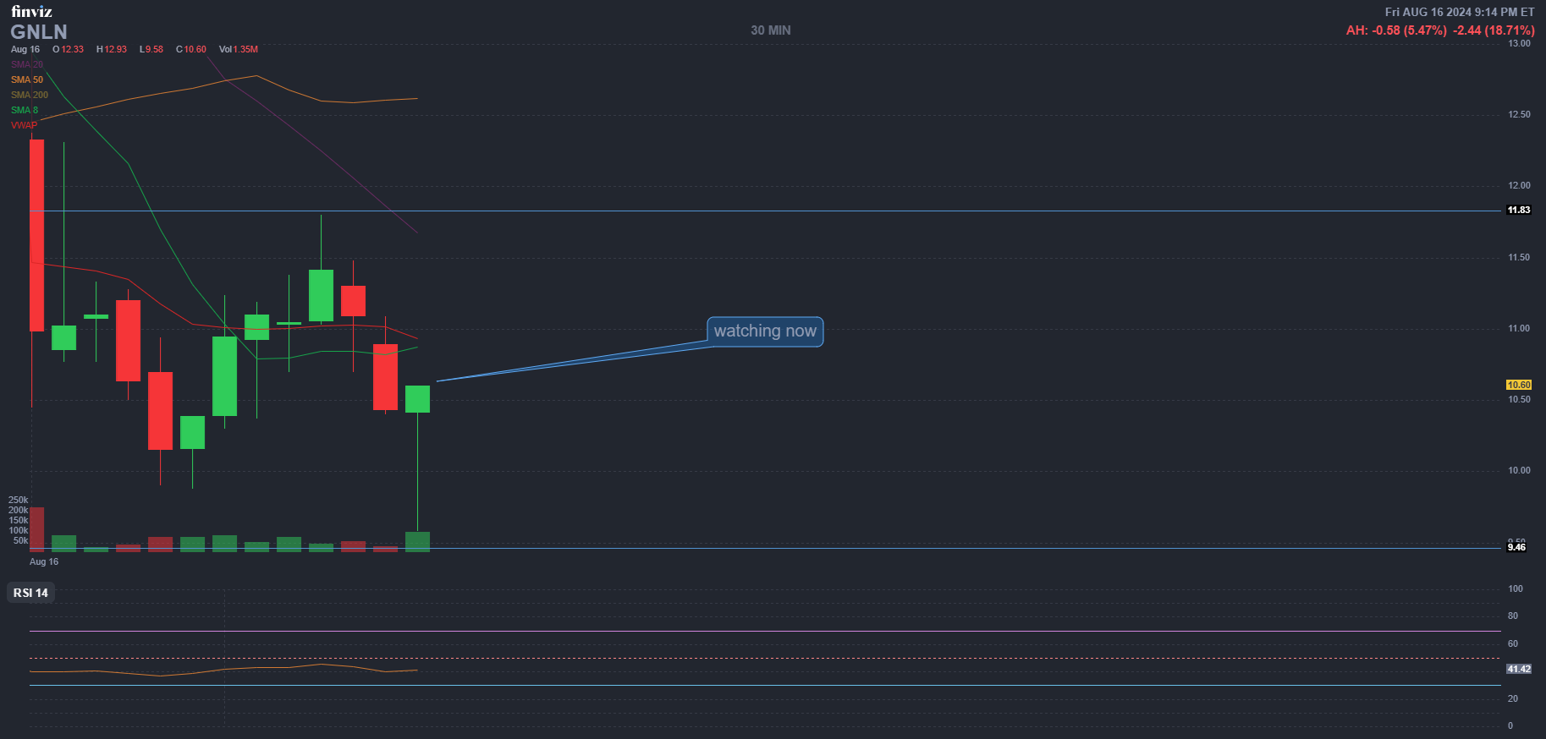1546x739 pixels.
Task: Click the Vol 1.35M volume readout
Action: pyautogui.click(x=238, y=49)
